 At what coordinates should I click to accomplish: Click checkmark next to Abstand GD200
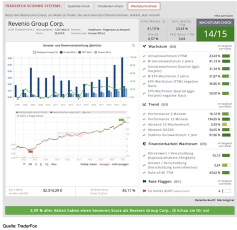pyautogui.click(x=144, y=129)
